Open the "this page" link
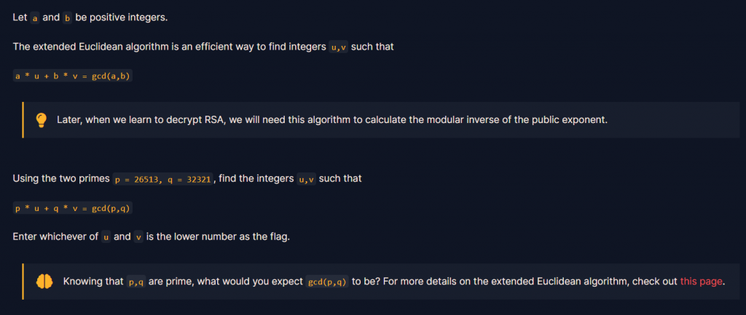 pyautogui.click(x=702, y=282)
